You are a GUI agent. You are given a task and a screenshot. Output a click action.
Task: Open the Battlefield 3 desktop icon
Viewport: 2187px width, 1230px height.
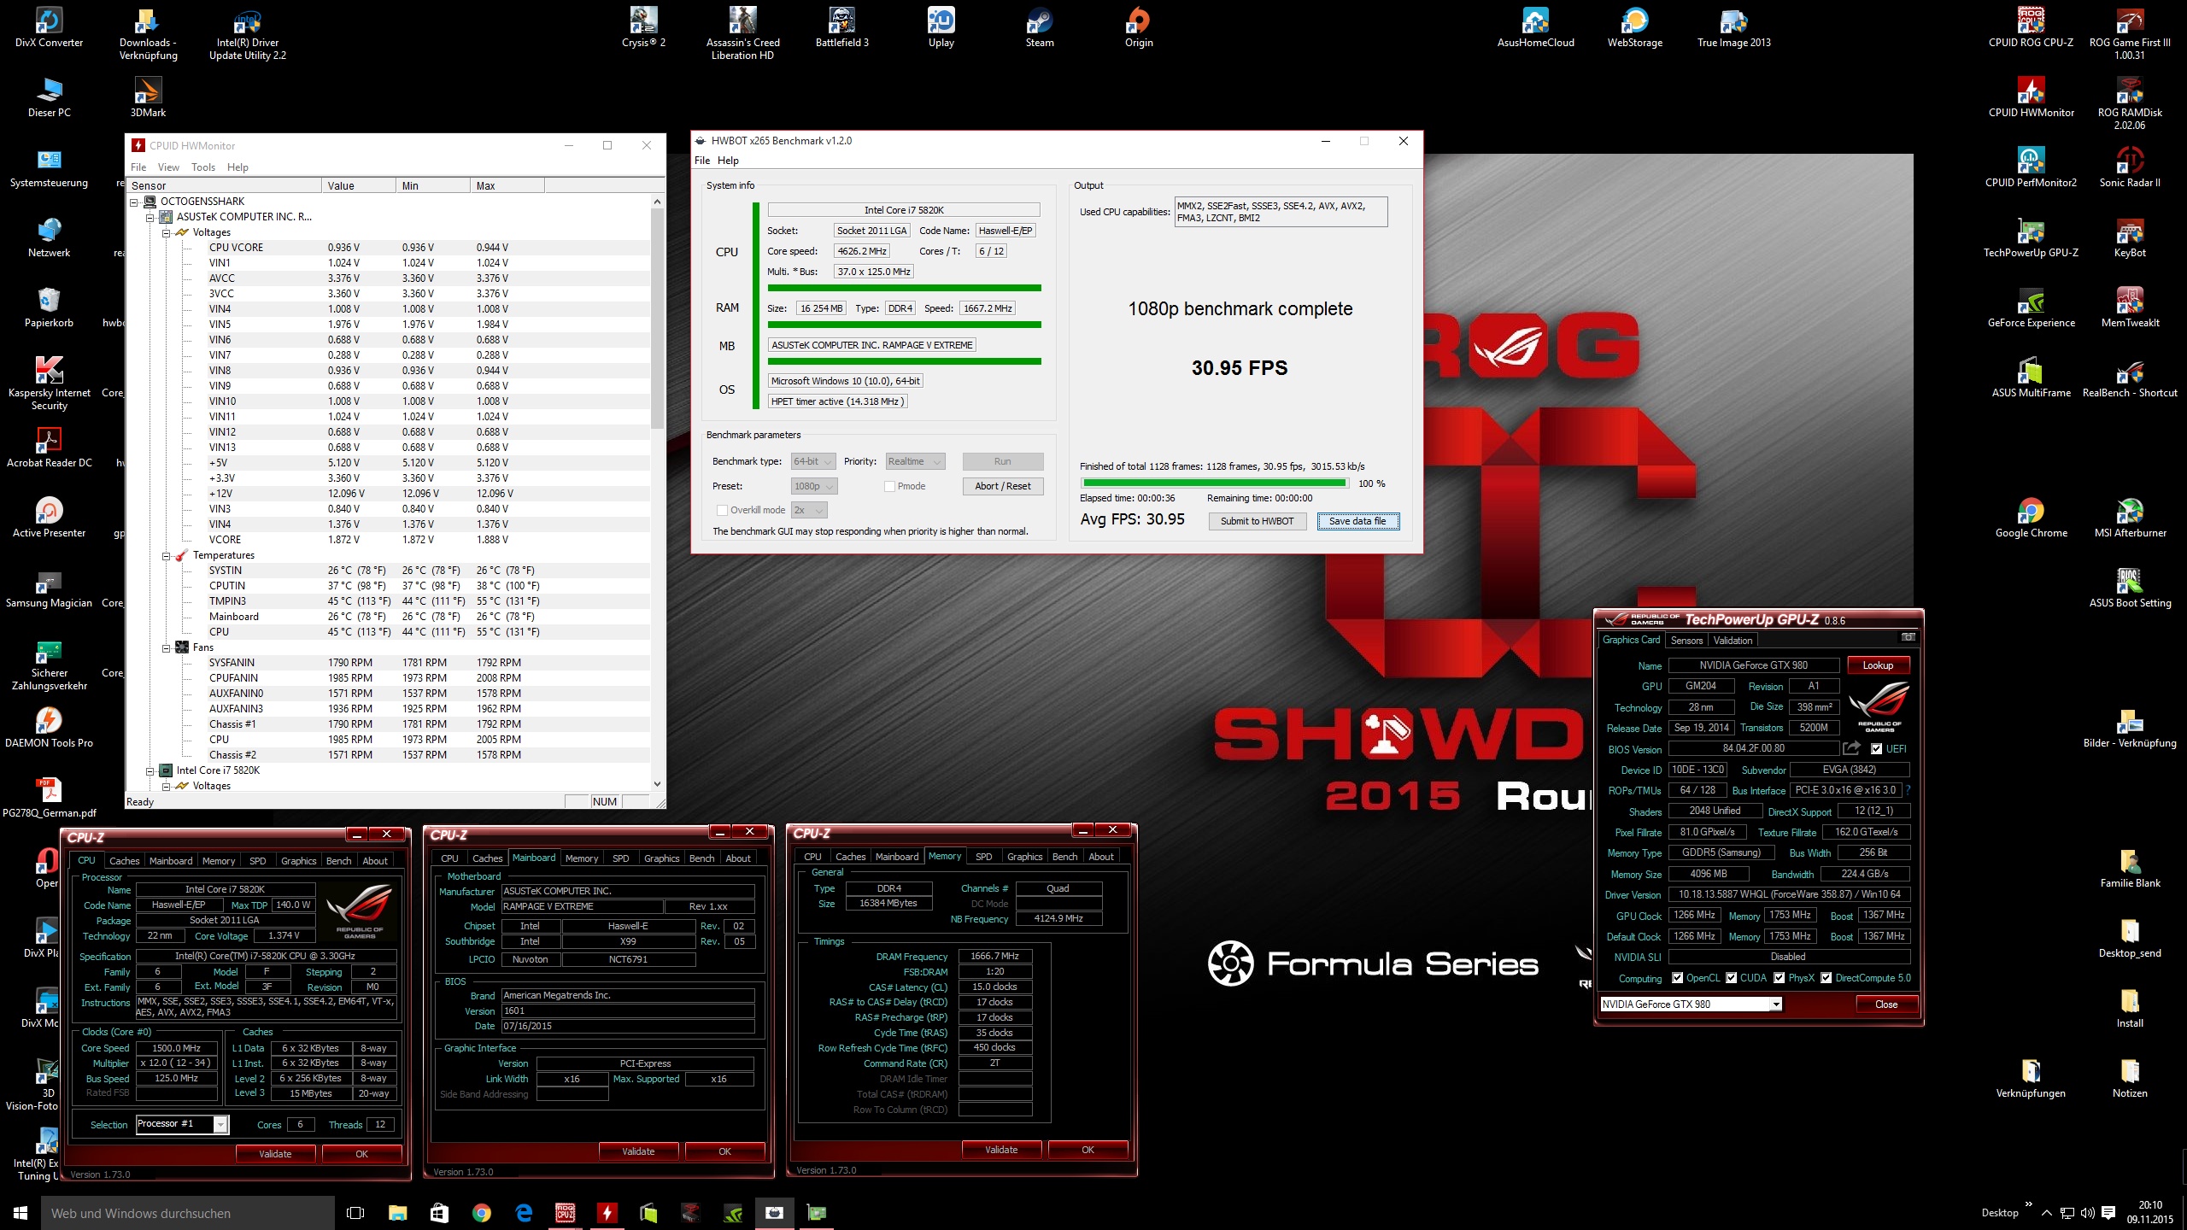(841, 26)
